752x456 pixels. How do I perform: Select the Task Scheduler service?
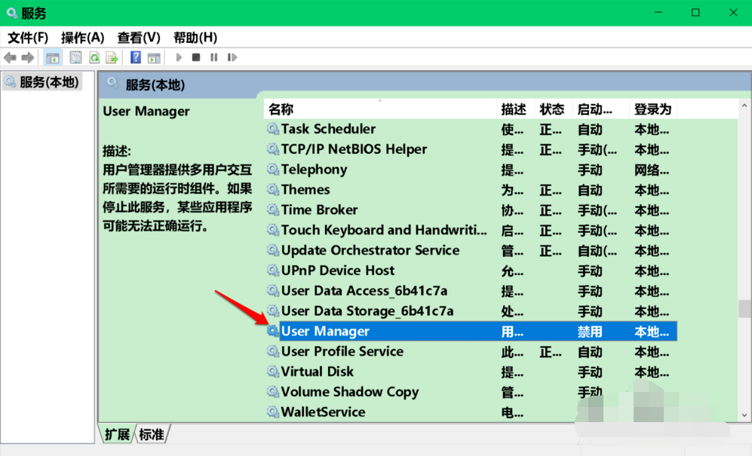328,129
